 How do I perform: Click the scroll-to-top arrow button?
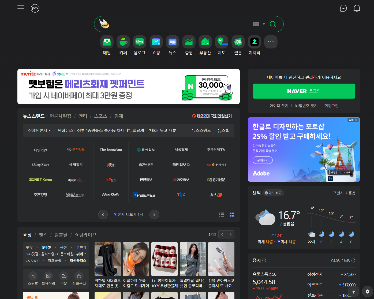tap(354, 291)
